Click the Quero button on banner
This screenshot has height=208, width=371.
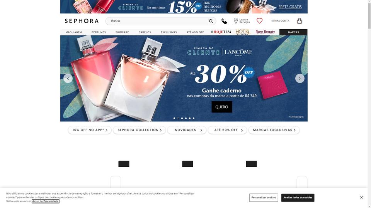222,107
